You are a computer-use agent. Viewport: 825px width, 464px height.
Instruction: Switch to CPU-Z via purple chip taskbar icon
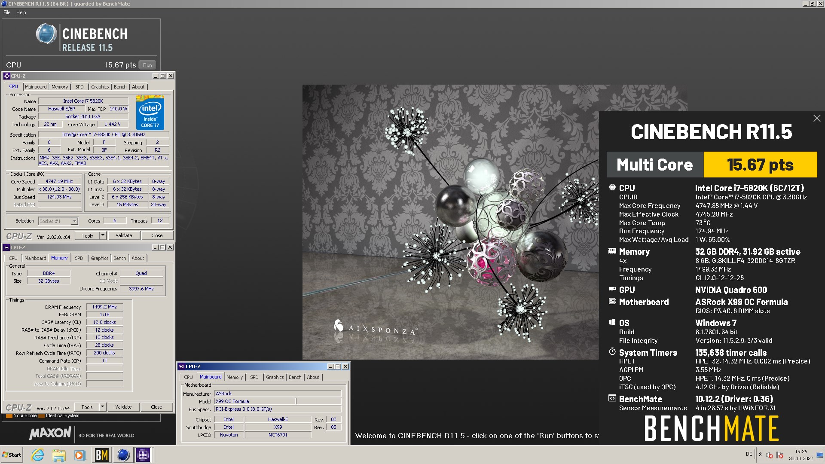[x=143, y=455]
